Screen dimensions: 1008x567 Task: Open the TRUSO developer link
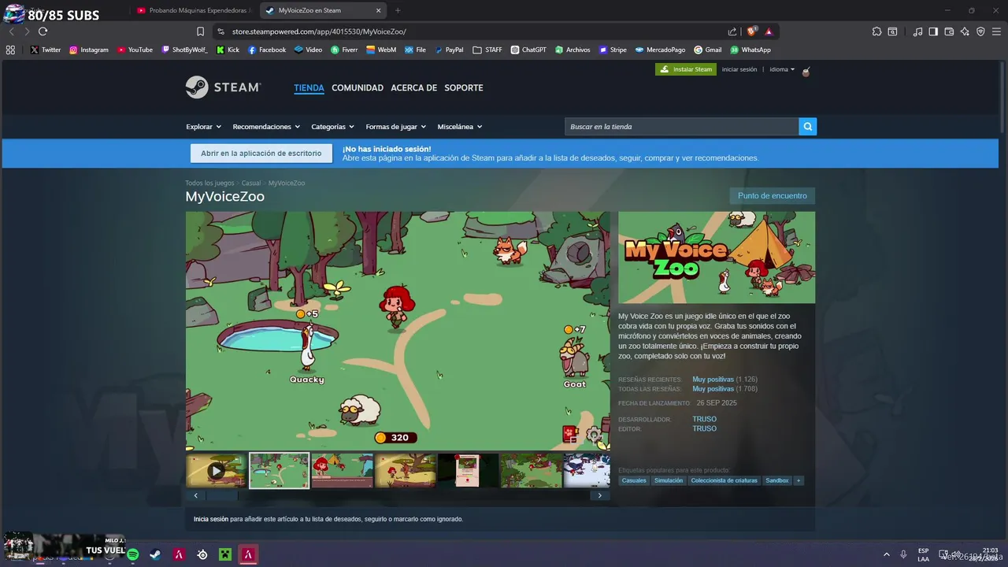(705, 420)
